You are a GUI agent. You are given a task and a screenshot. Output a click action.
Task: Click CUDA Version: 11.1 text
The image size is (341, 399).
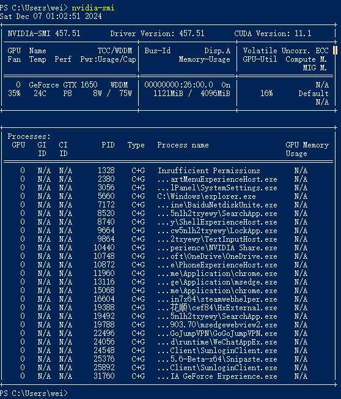pos(273,34)
